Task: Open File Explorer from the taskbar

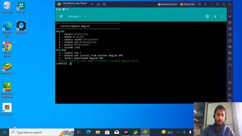Action: coord(98,132)
